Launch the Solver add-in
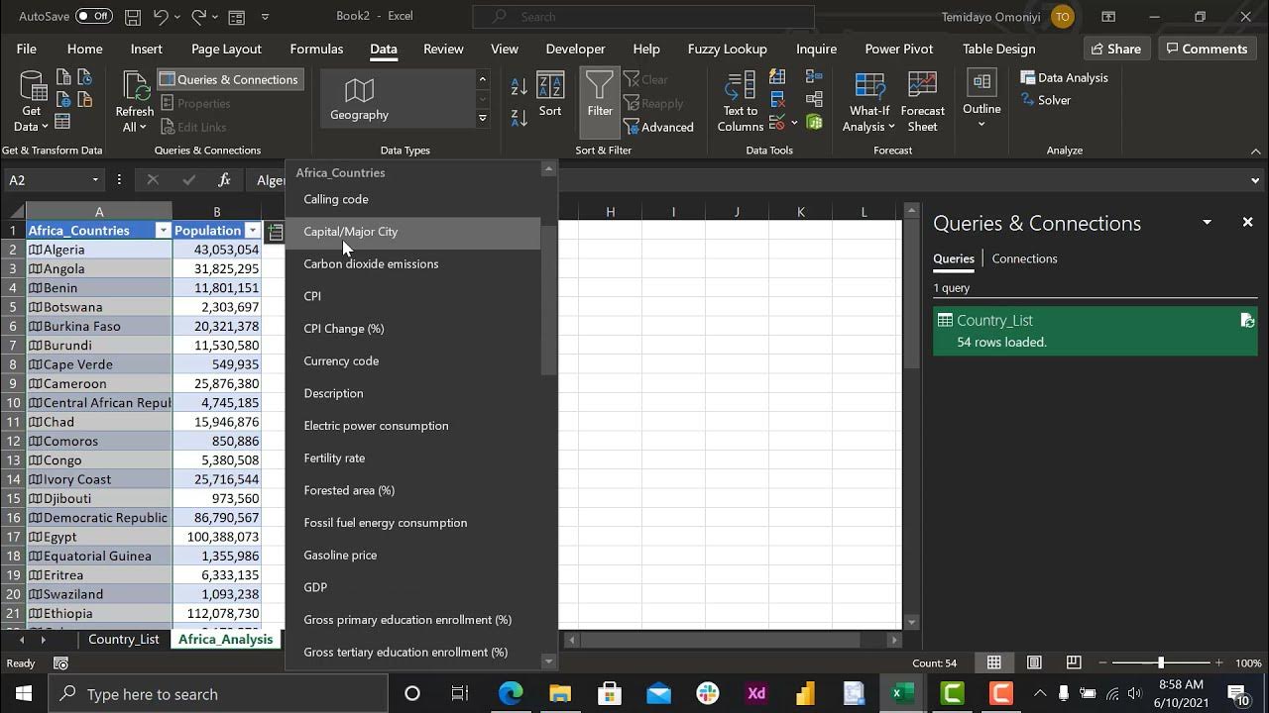This screenshot has height=713, width=1269. (1046, 100)
